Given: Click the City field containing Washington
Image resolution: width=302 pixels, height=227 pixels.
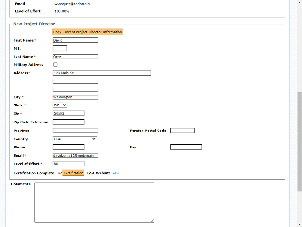Looking at the screenshot, I should click(75, 97).
